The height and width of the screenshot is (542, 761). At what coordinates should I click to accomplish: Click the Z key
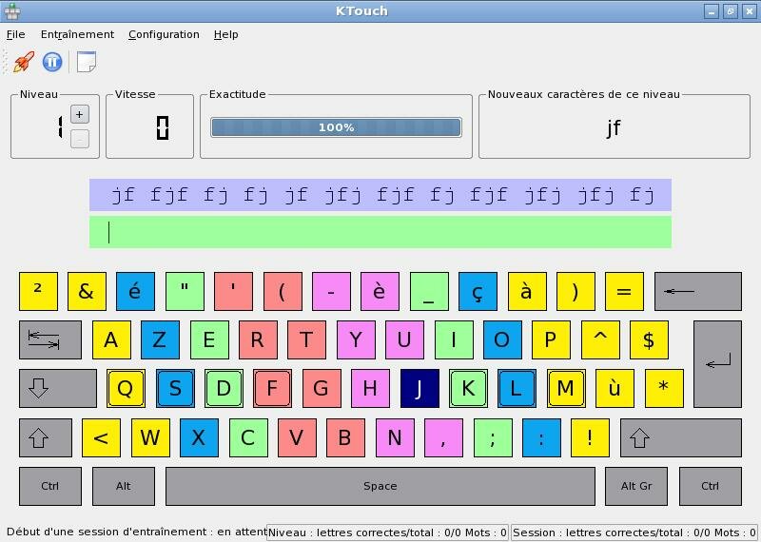[160, 339]
